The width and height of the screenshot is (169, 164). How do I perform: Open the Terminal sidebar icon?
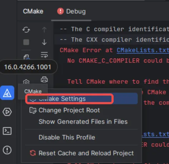pyautogui.click(x=7, y=131)
